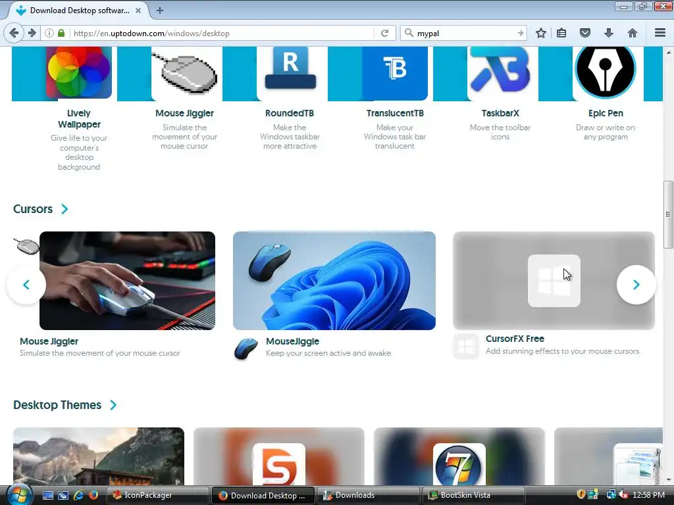Click the vertical scrollbar thumb
Viewport: 674px width, 505px height.
[x=668, y=214]
